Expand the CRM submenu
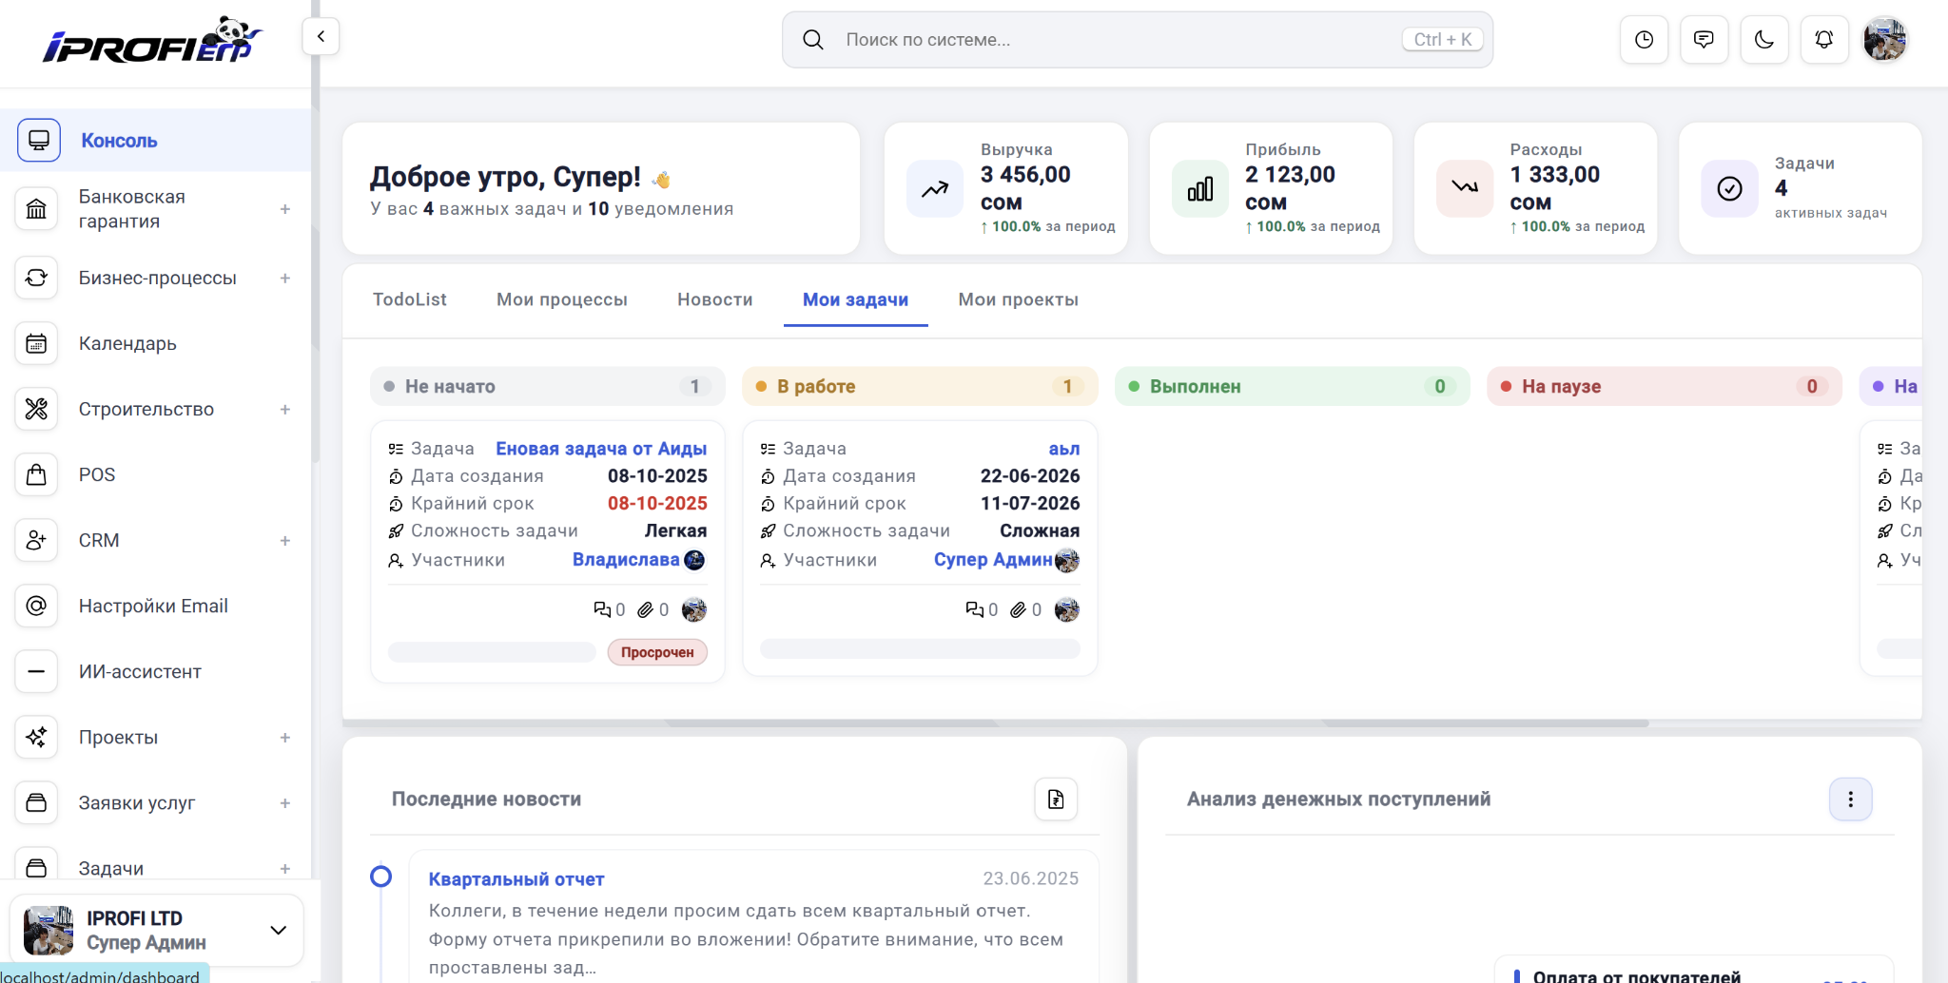The image size is (1948, 983). 285,540
